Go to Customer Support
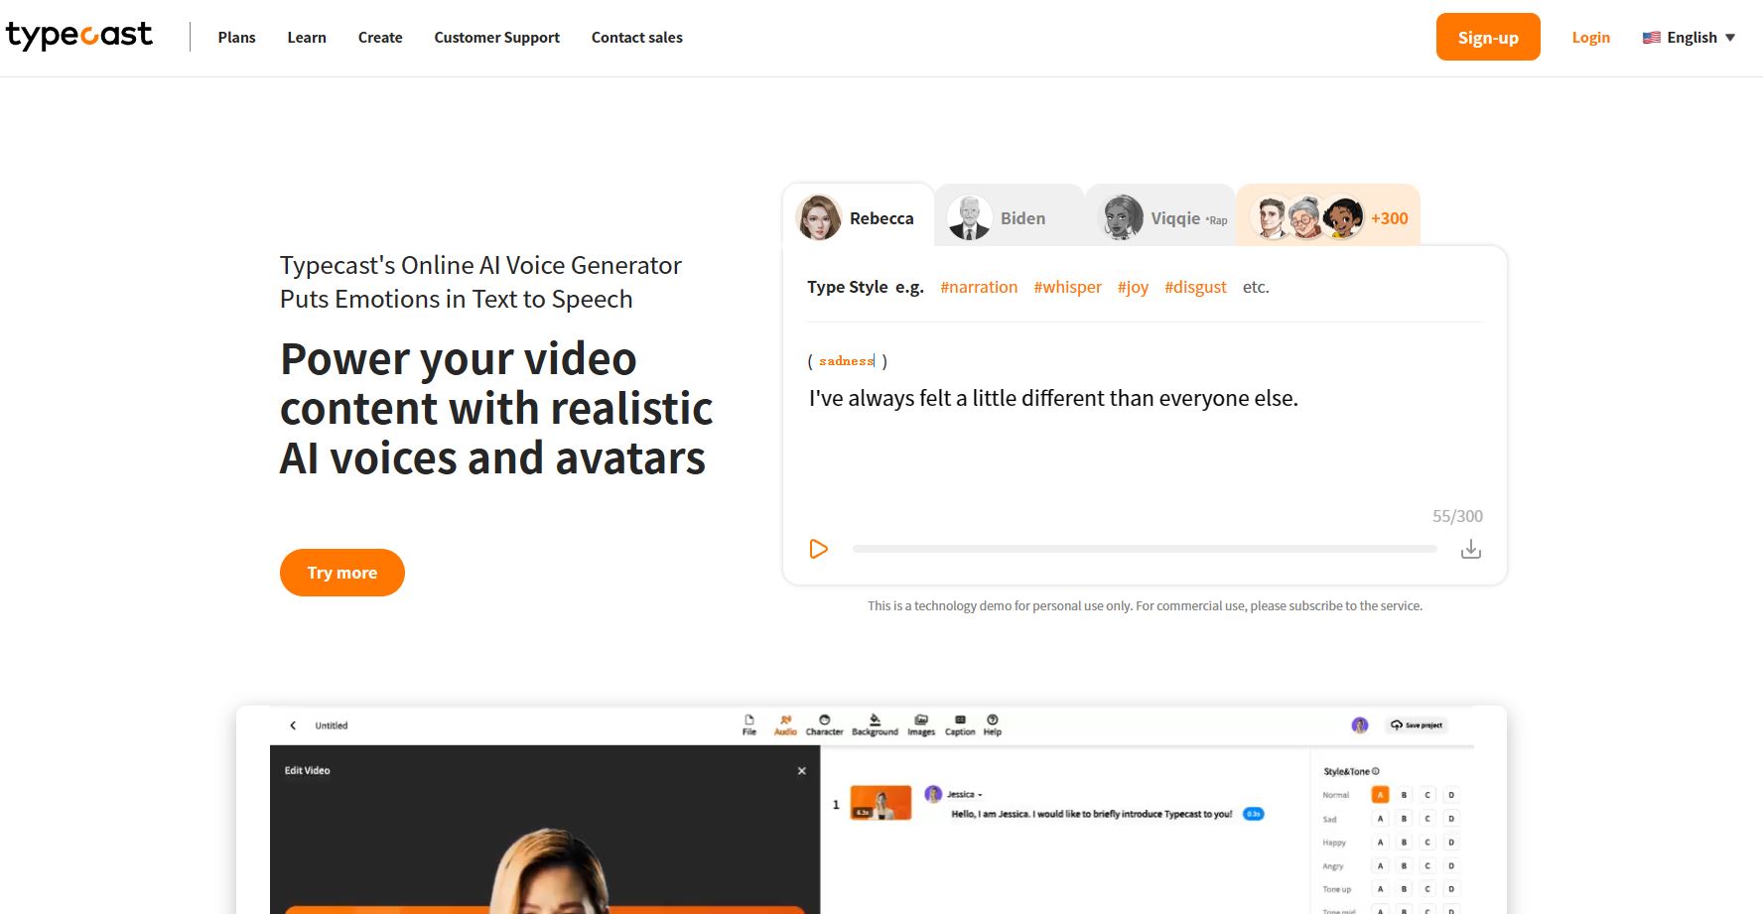The height and width of the screenshot is (914, 1763). point(496,38)
